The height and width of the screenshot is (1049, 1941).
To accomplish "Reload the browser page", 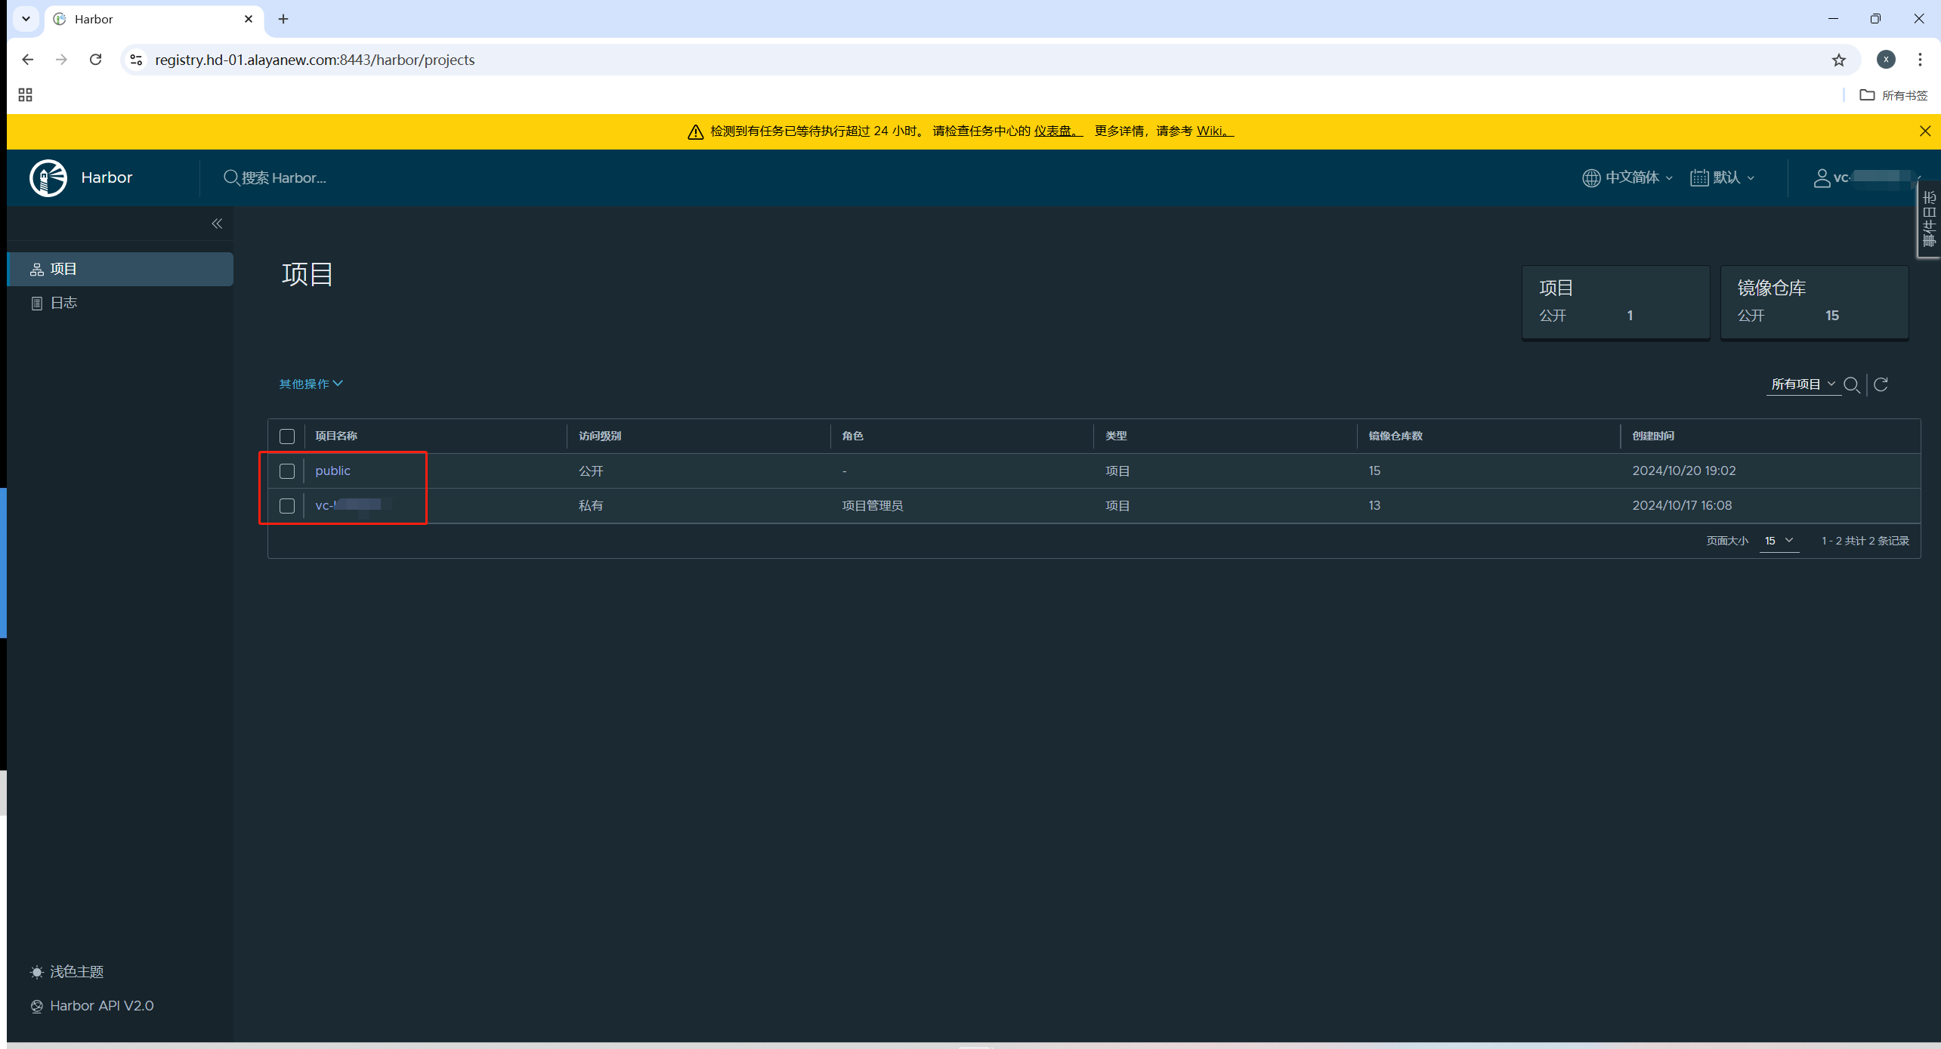I will pyautogui.click(x=95, y=60).
